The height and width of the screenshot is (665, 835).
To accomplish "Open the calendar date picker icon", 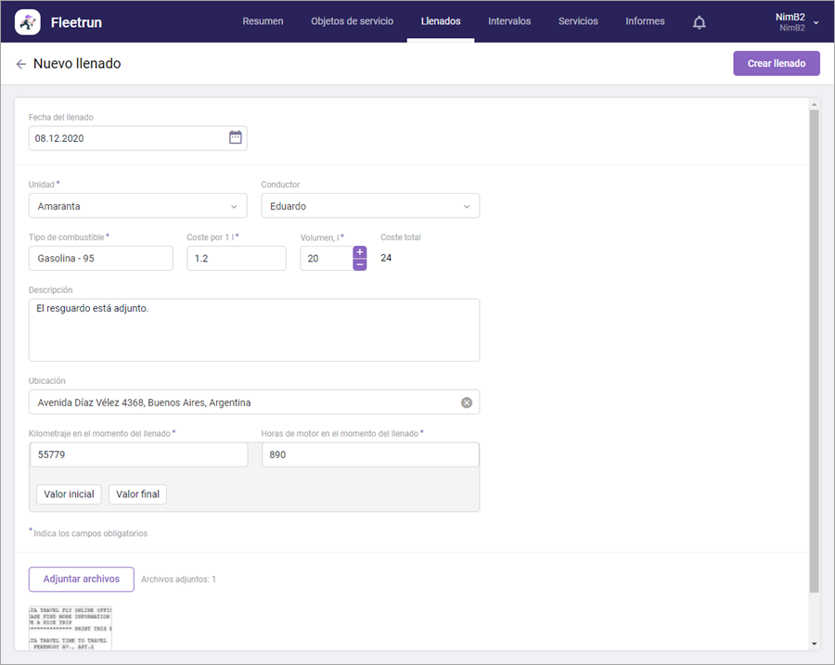I will (x=236, y=137).
